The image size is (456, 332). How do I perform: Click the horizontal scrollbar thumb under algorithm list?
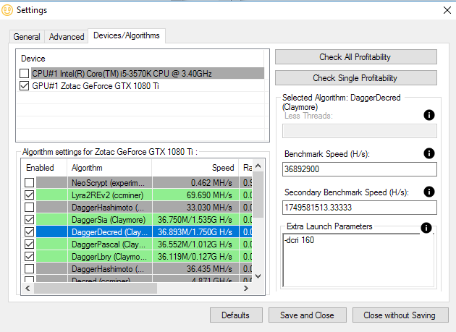coord(96,288)
